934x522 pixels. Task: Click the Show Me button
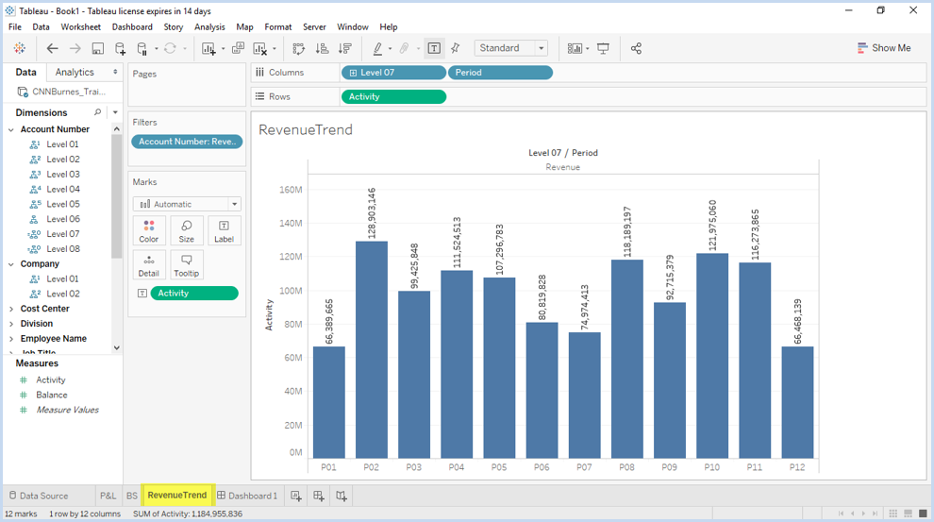pyautogui.click(x=884, y=48)
